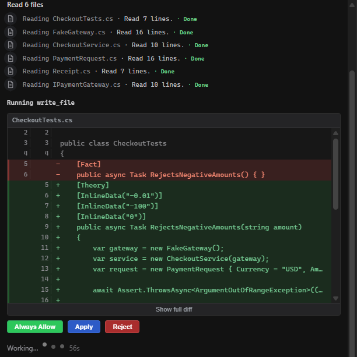Click the removed RejectsNegativeAmounts() { } line
357x357 pixels.
[169, 175]
